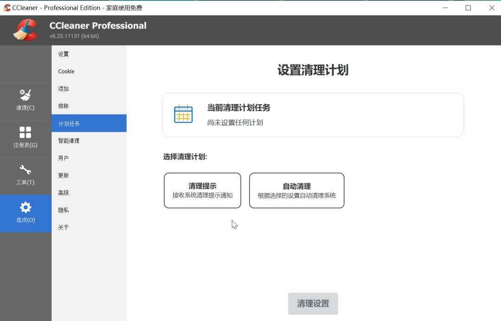
Task: Select 自动清理 to clean automatically
Action: [x=296, y=190]
